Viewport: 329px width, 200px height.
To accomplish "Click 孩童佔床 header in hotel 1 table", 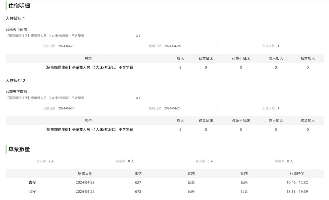I will pos(206,58).
